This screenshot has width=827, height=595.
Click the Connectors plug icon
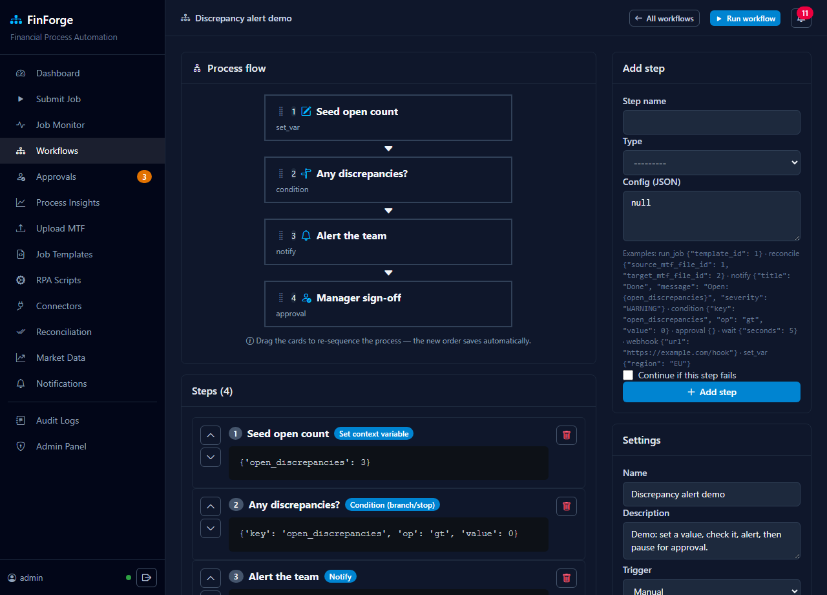[21, 306]
